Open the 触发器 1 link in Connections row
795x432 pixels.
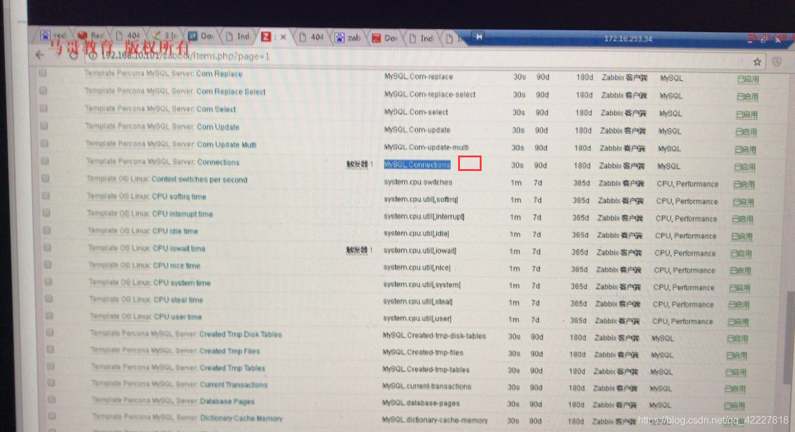tap(360, 164)
